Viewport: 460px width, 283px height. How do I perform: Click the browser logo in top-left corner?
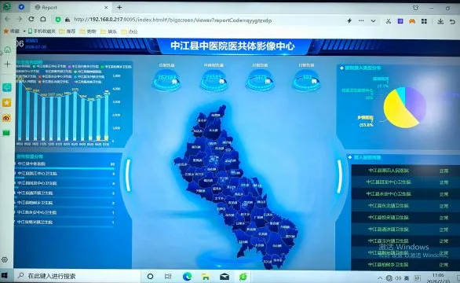(7, 6)
